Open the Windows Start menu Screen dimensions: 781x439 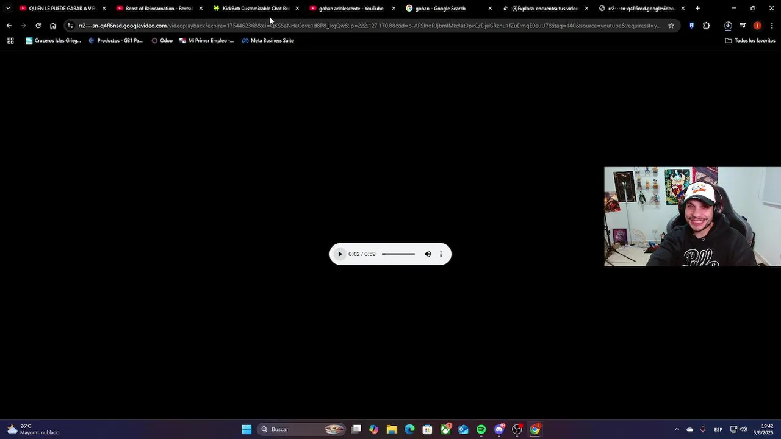pyautogui.click(x=247, y=429)
